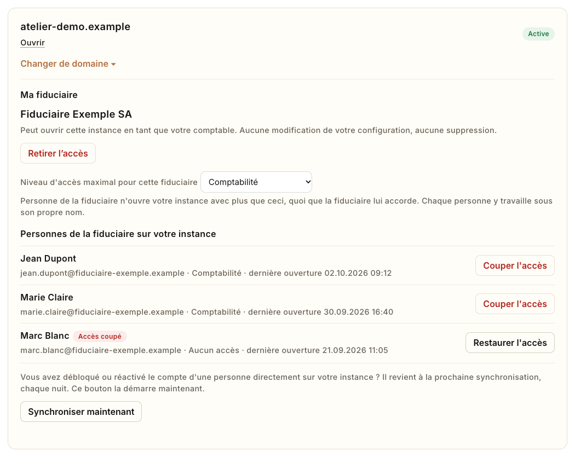Start sync with Synchroniser maintenant

coord(81,412)
